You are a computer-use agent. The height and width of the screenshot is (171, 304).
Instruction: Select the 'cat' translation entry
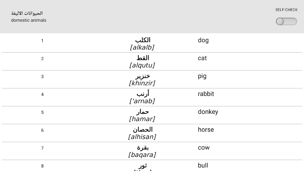click(x=202, y=58)
